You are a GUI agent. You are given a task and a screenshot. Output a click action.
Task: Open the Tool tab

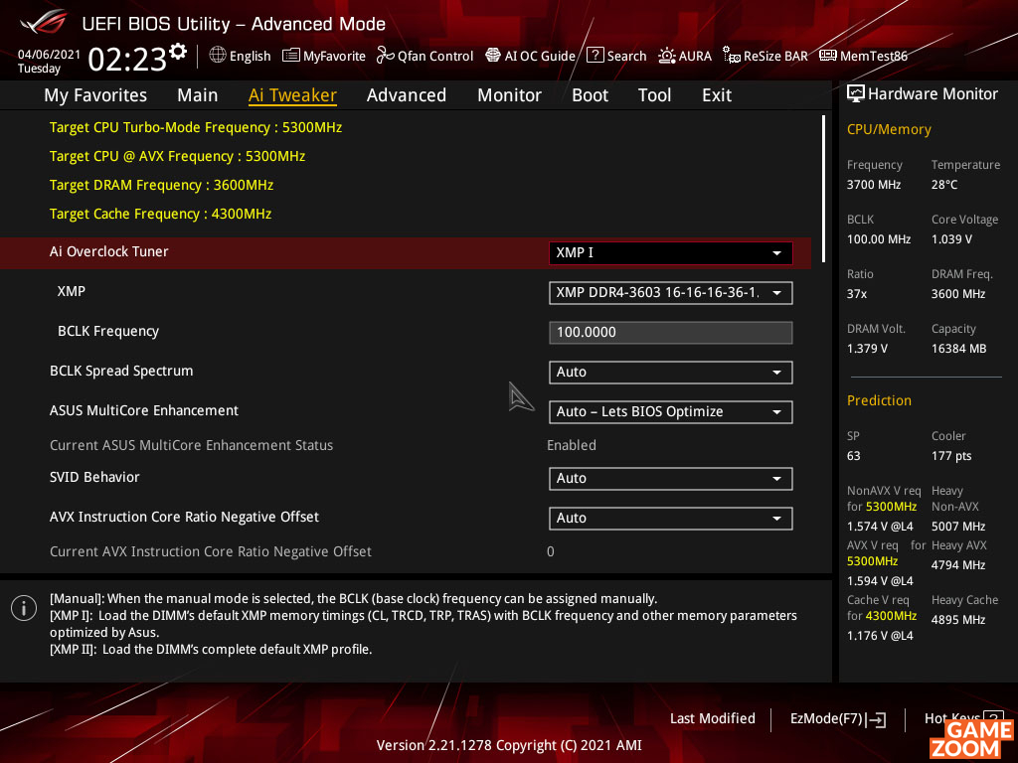[654, 95]
